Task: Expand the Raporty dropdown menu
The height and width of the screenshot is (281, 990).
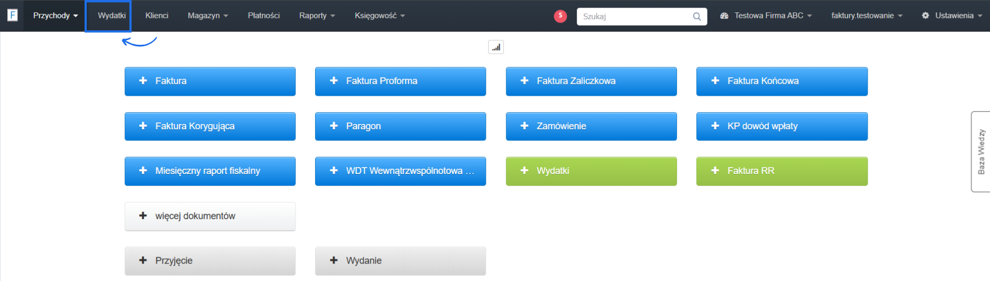Action: [x=317, y=15]
